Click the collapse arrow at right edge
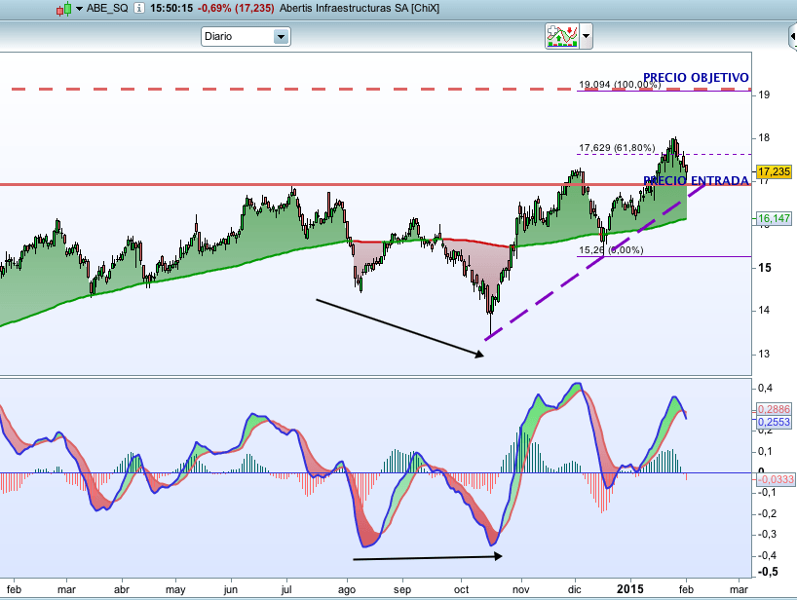Viewport: 797px width, 600px height. point(791,37)
